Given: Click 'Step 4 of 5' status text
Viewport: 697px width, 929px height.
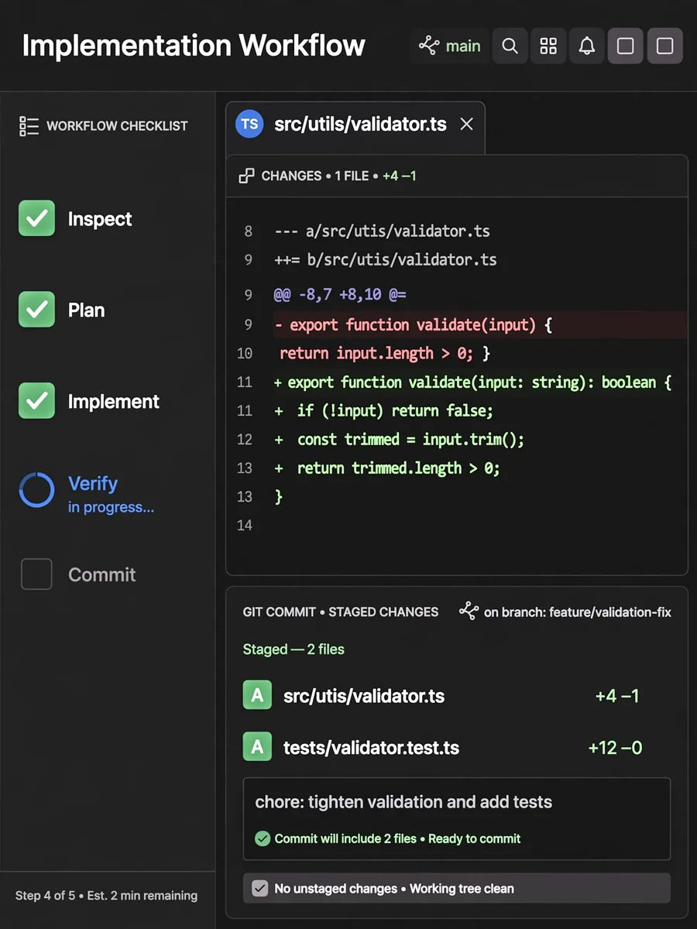Looking at the screenshot, I should (46, 896).
